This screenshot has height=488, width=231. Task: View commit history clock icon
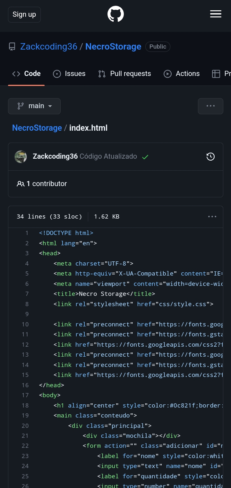[210, 157]
